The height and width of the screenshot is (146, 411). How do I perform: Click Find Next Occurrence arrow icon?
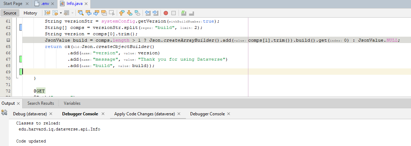(96, 13)
